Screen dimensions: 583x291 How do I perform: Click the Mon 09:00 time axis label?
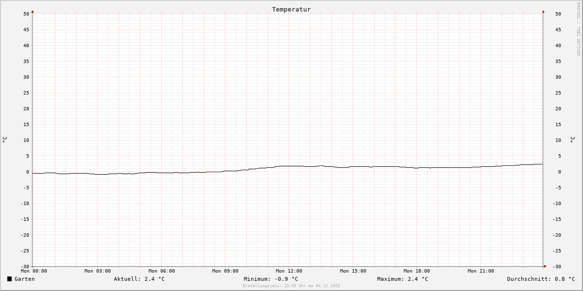(225, 271)
